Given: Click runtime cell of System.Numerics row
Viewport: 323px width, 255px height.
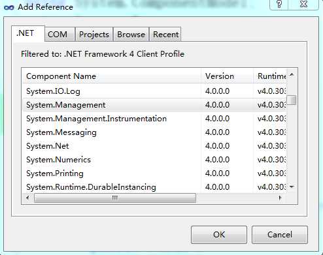Looking at the screenshot, I should click(x=271, y=160).
